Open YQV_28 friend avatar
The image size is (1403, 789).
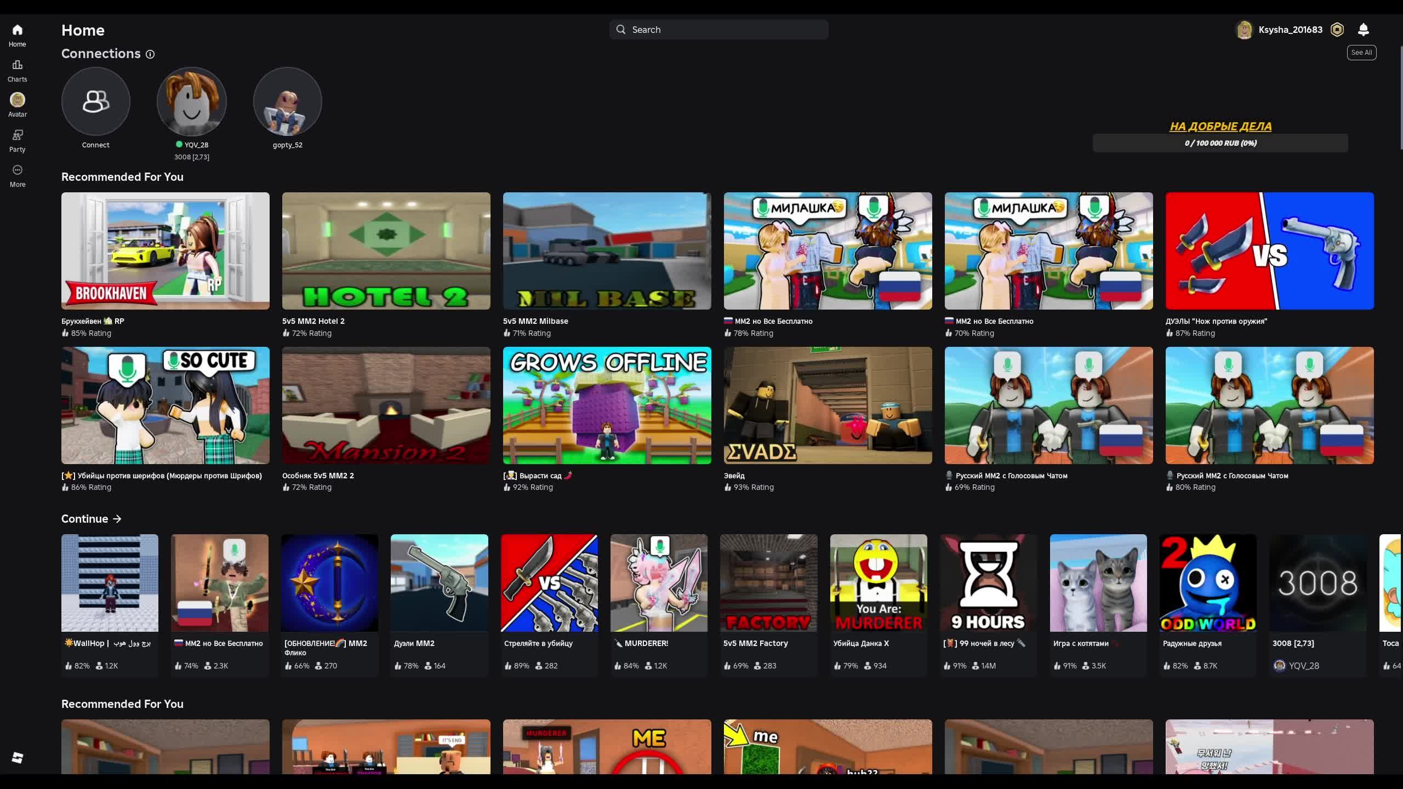pyautogui.click(x=192, y=101)
